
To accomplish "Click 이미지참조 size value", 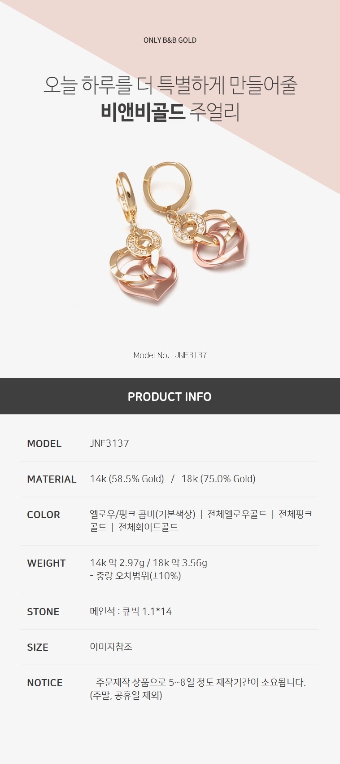I will [111, 647].
